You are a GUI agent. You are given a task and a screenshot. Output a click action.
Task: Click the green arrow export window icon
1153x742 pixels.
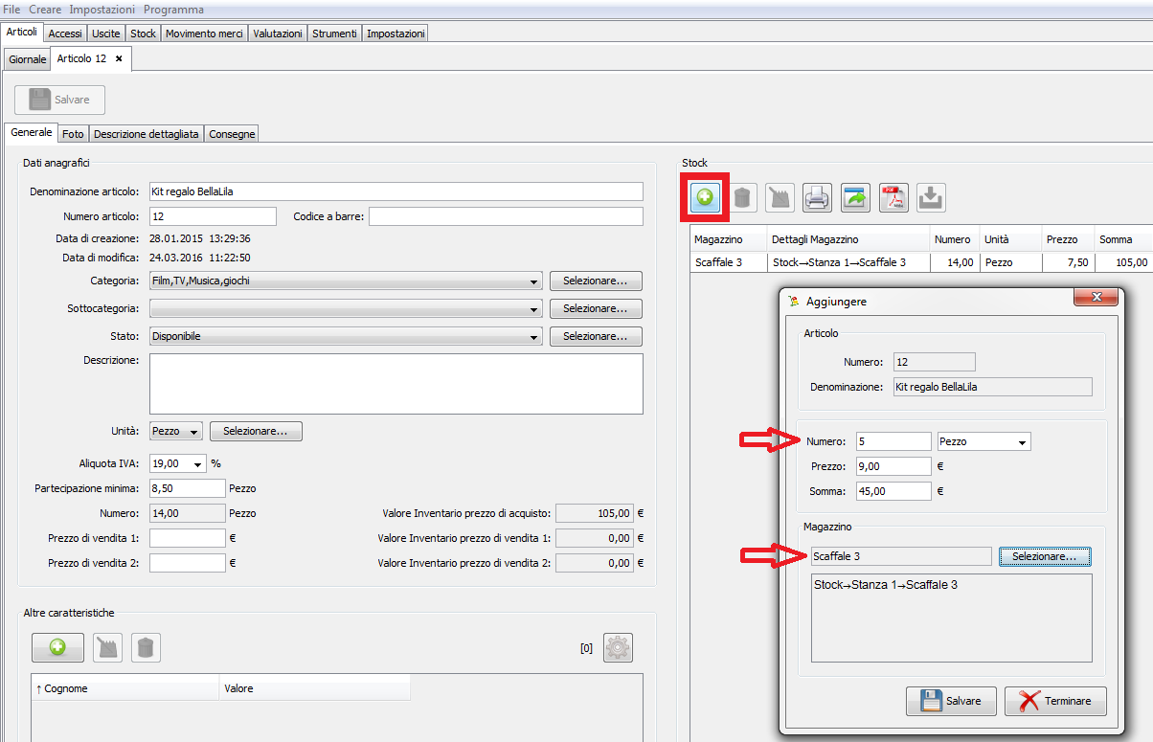pyautogui.click(x=855, y=197)
